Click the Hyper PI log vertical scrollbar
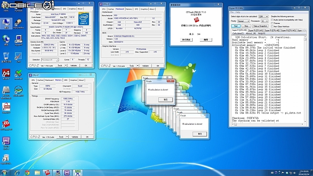The height and width of the screenshot is (176, 313). coord(305,79)
